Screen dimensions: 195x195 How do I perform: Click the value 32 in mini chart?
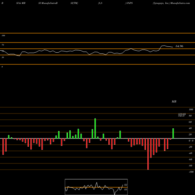(126, 185)
